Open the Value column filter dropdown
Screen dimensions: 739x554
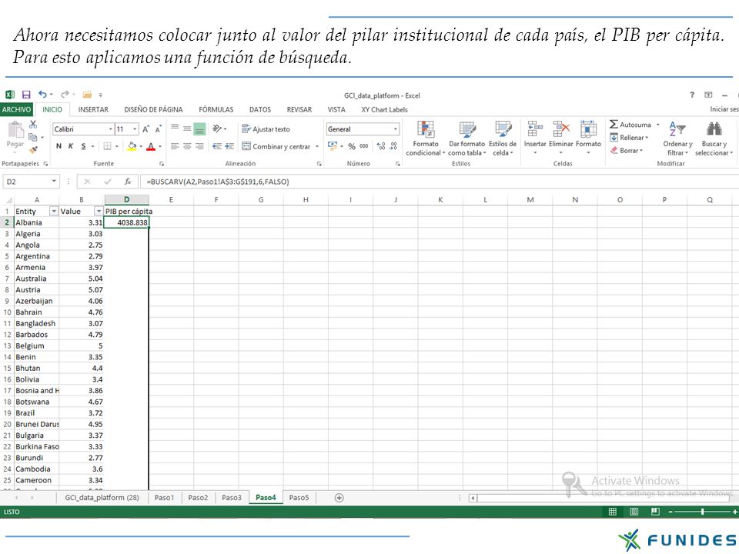click(99, 211)
